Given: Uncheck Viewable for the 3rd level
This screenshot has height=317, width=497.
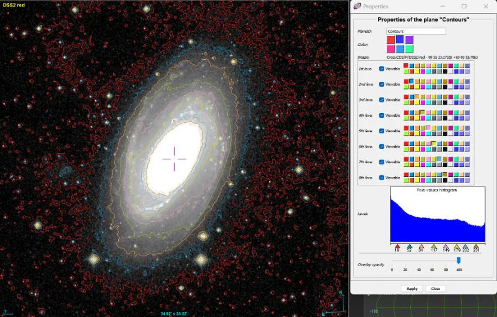Looking at the screenshot, I should (382, 99).
